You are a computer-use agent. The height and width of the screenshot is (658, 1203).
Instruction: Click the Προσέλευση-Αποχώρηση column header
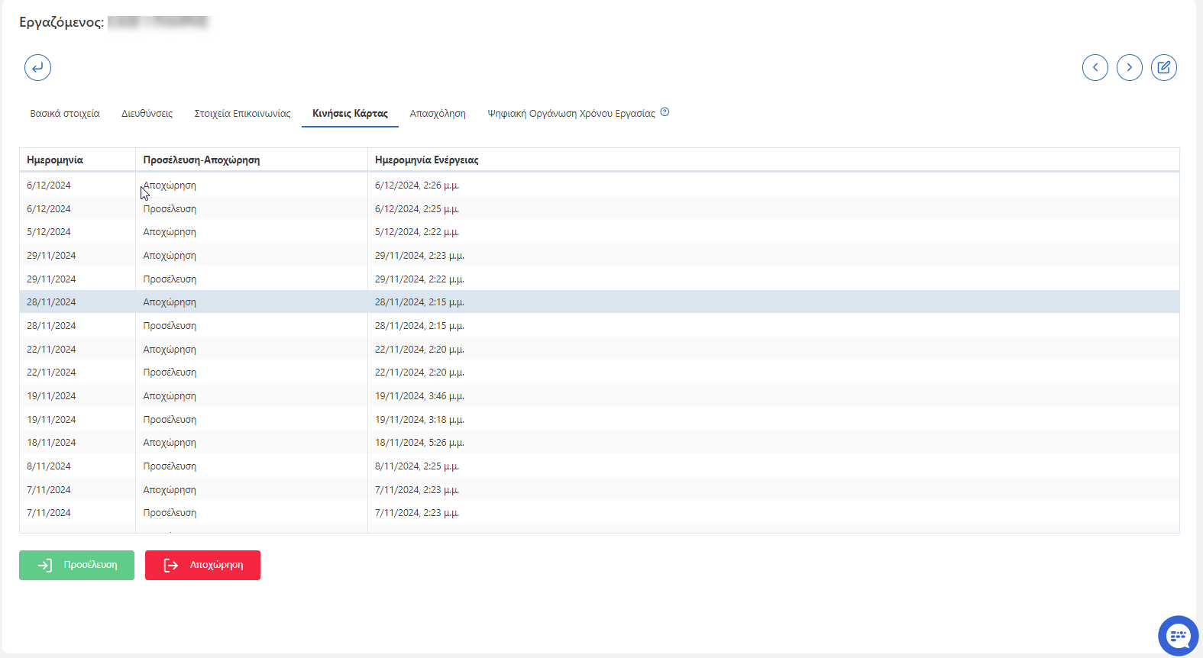coord(202,160)
